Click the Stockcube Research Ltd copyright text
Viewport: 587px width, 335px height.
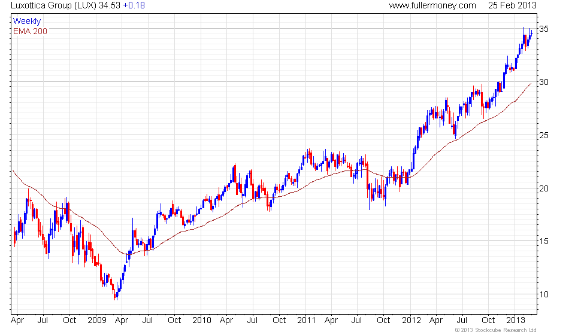point(496,330)
